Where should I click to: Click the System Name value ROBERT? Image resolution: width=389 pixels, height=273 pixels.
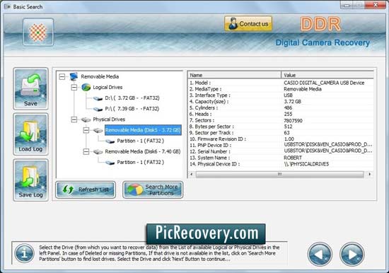point(293,158)
